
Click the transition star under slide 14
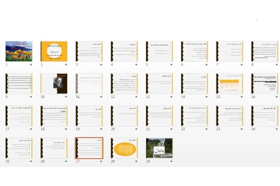coord(206,97)
